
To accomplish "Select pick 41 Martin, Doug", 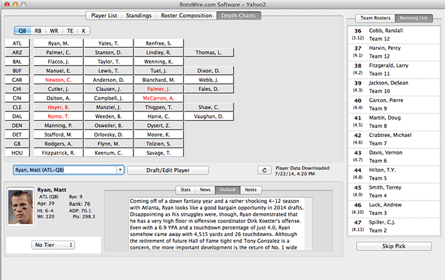I will pyautogui.click(x=394, y=122).
